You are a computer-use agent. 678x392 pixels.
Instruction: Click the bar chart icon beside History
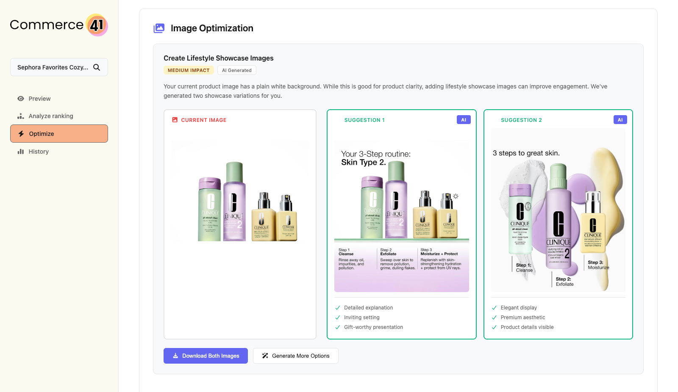(20, 151)
